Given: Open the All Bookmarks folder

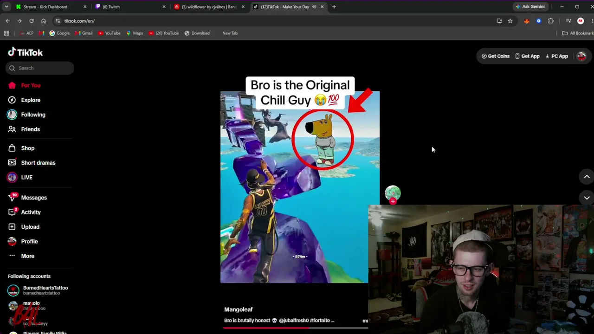Looking at the screenshot, I should click(x=578, y=33).
